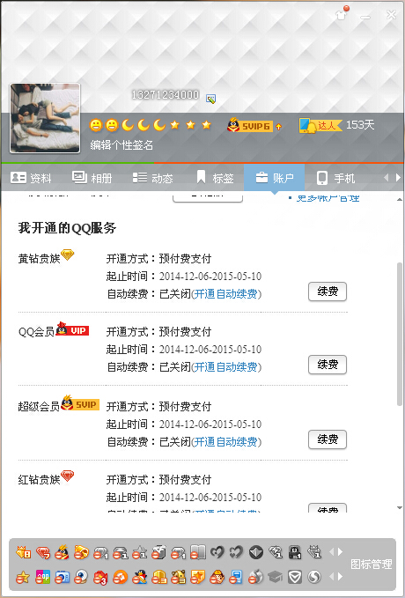405x598 pixels.
Task: Renew QQ会员 with the 续费 button
Action: (x=328, y=365)
